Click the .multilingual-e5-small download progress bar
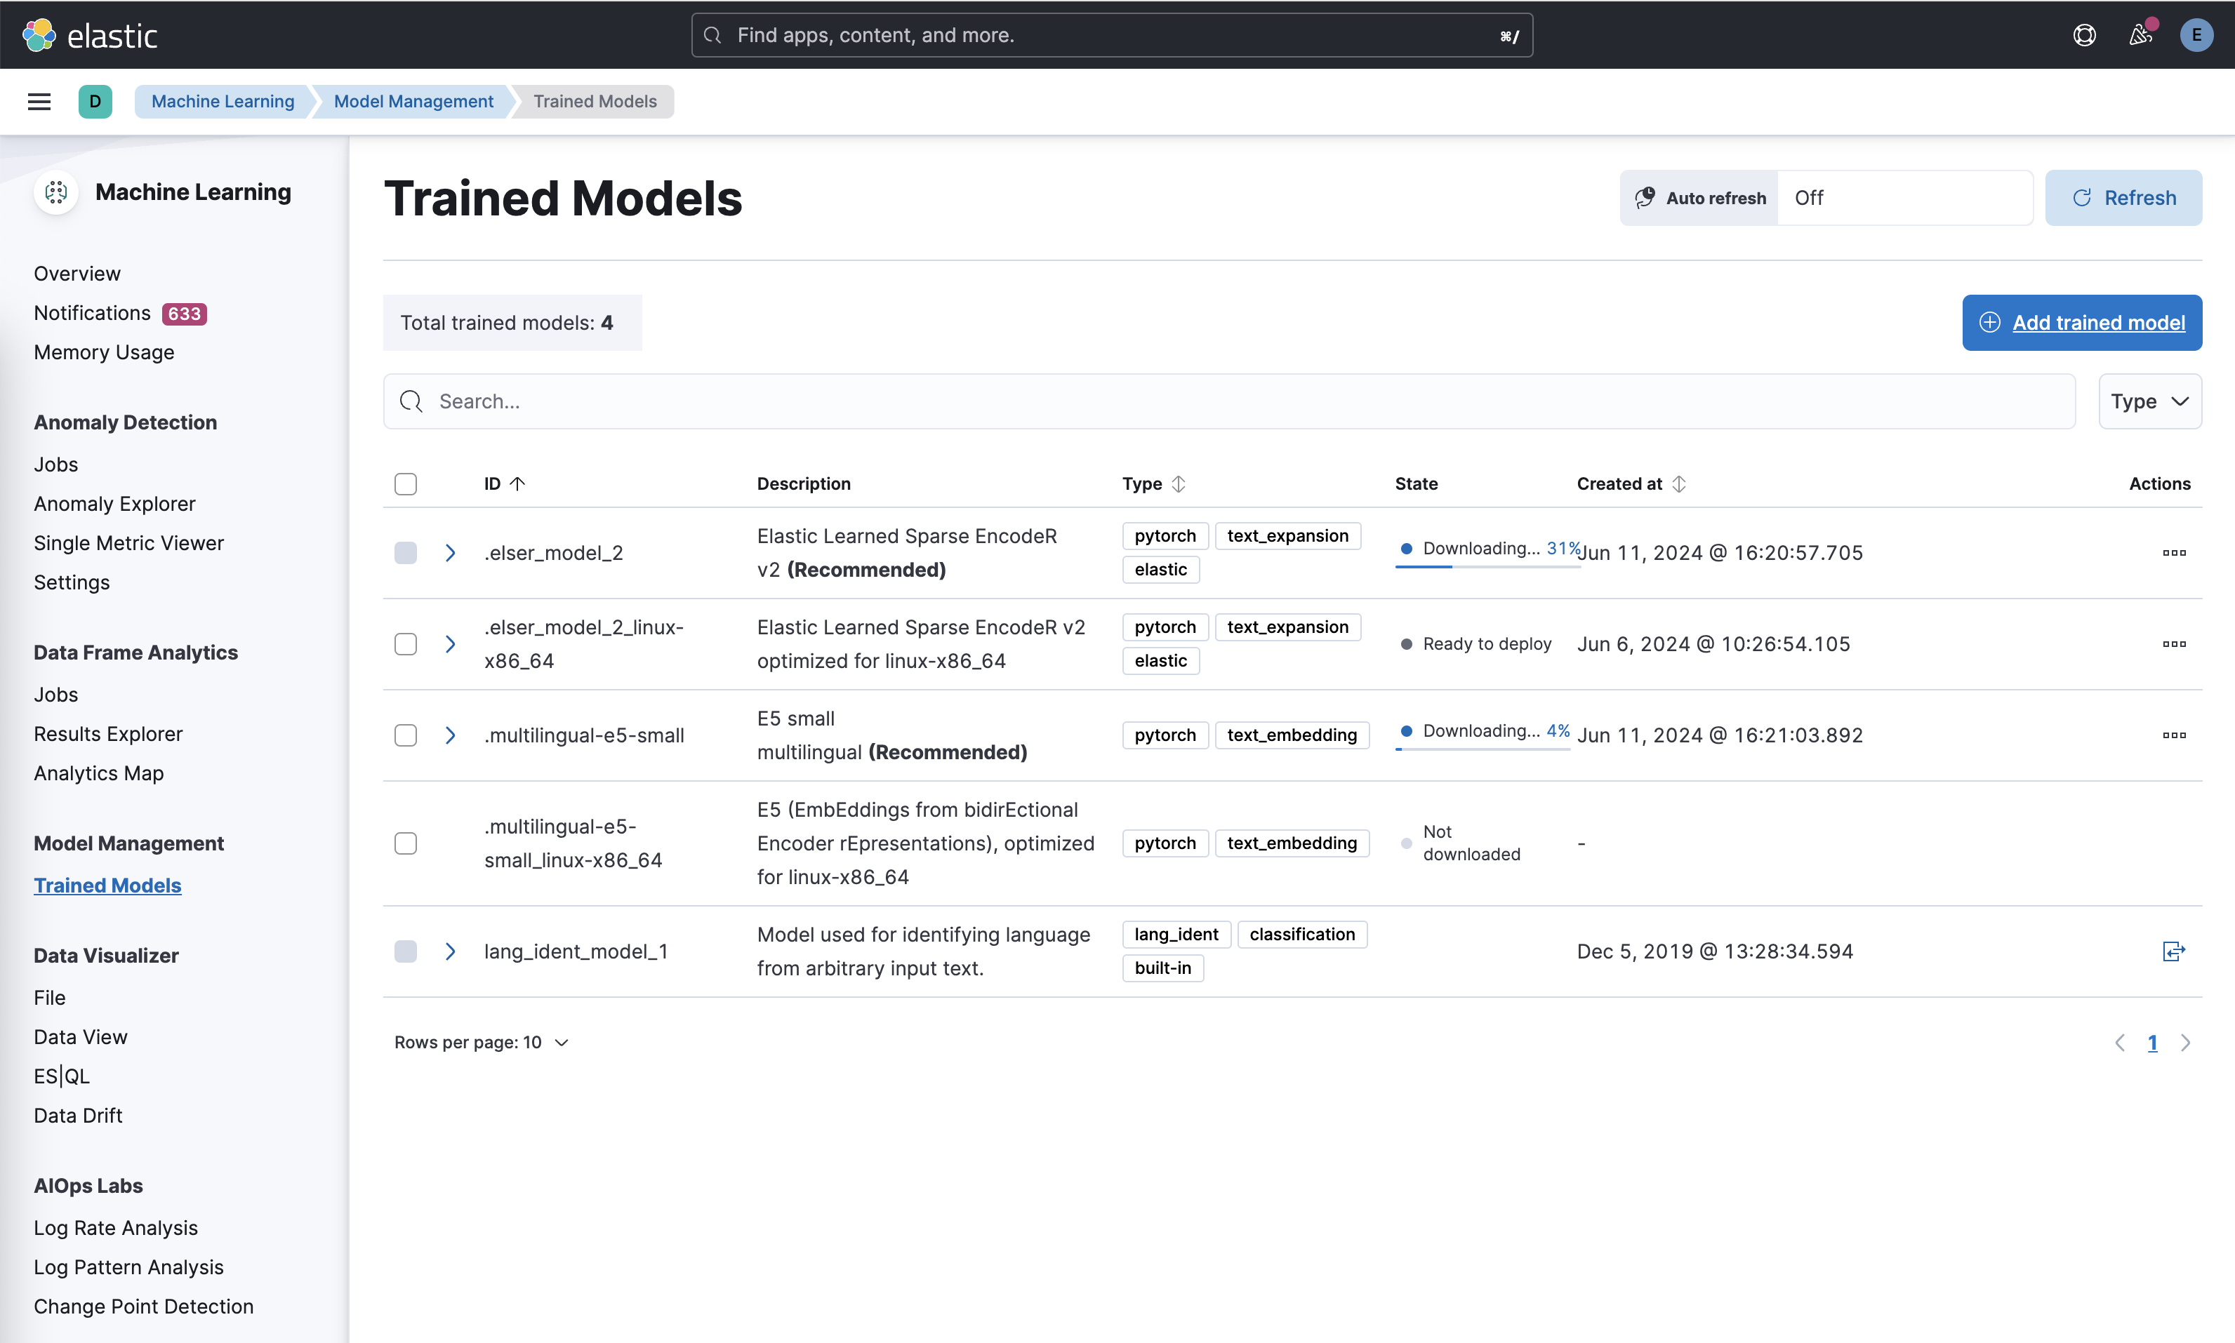The width and height of the screenshot is (2235, 1343). [1483, 749]
